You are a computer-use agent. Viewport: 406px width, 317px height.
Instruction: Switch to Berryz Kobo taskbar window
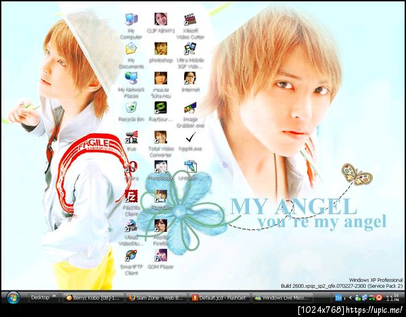click(93, 298)
